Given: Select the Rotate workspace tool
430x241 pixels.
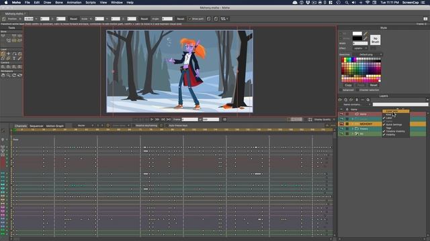Looking at the screenshot, I should tap(14, 76).
